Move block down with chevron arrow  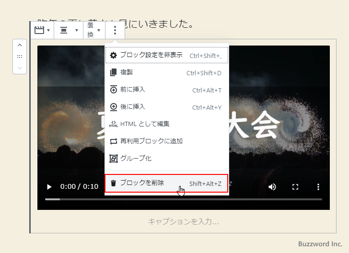pos(20,68)
